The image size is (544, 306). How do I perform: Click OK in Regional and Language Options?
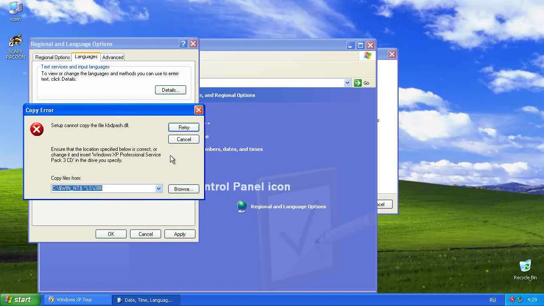pos(111,234)
